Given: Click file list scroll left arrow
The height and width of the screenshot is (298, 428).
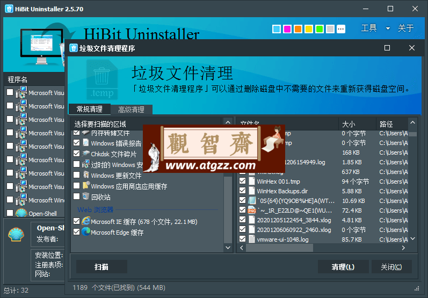Looking at the screenshot, I should pyautogui.click(x=242, y=248).
